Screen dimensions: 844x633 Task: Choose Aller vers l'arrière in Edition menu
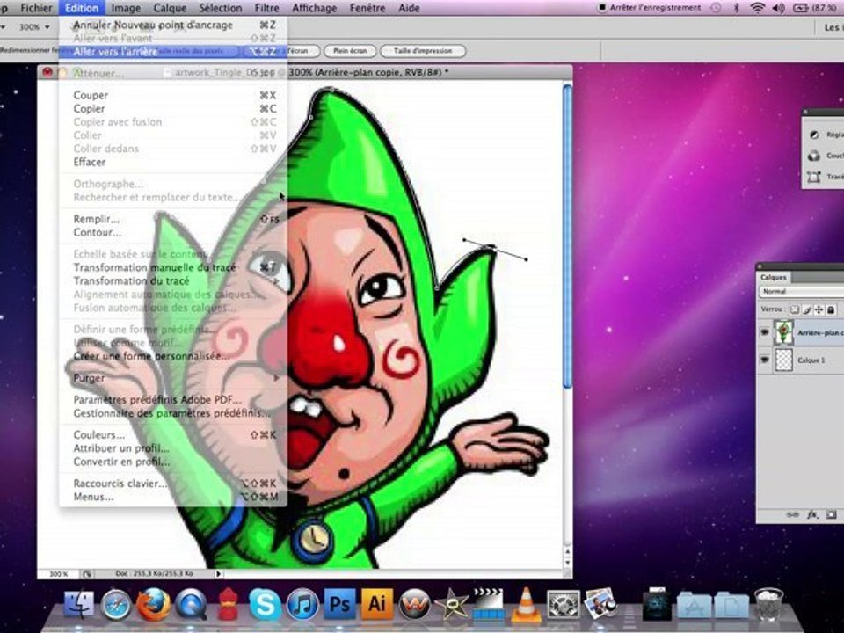[x=173, y=51]
